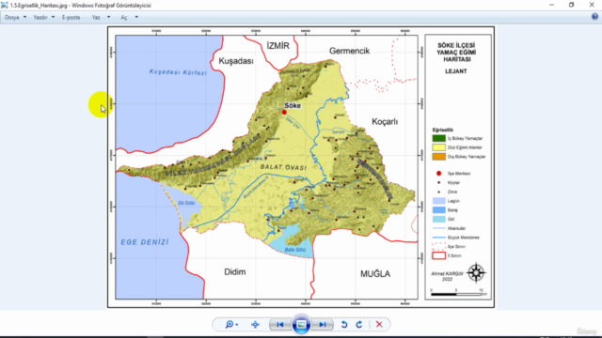Rotate image clockwise

pyautogui.click(x=359, y=325)
